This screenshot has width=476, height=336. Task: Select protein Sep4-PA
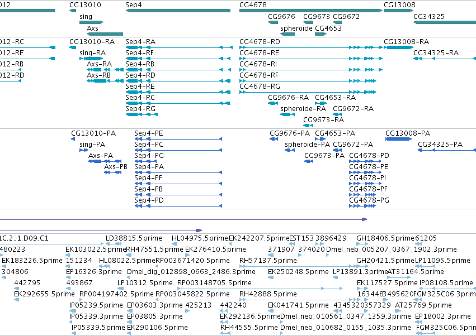178,172
